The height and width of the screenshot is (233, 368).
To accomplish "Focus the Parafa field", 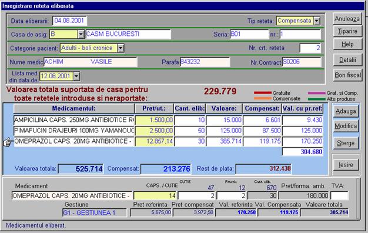I will coord(205,62).
